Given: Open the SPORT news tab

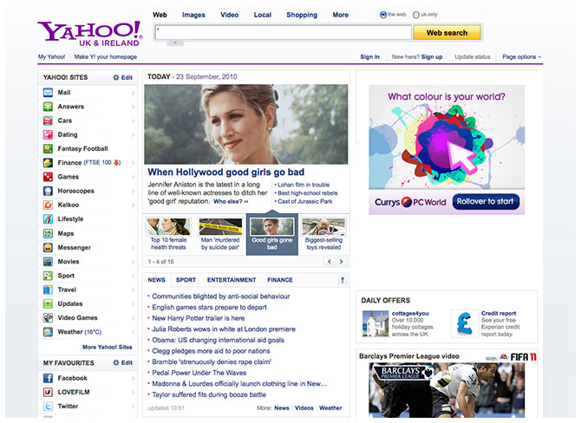Looking at the screenshot, I should pos(186,280).
